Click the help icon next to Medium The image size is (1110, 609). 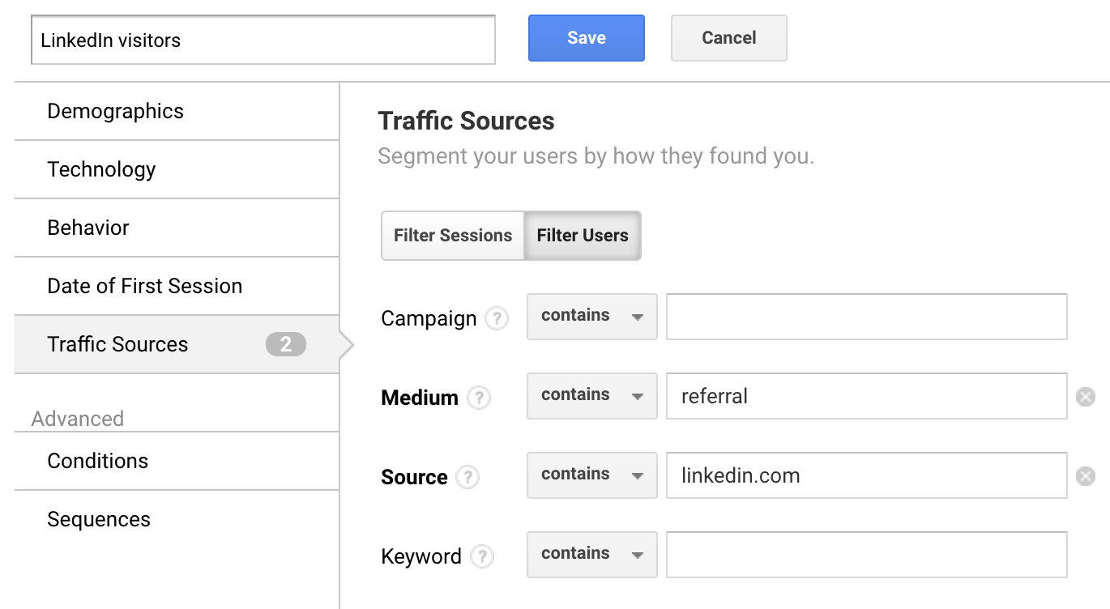(x=479, y=398)
